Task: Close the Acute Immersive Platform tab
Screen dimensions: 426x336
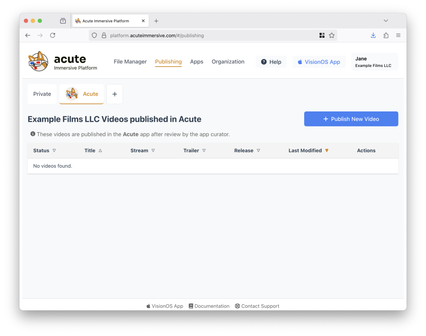Action: click(x=143, y=21)
